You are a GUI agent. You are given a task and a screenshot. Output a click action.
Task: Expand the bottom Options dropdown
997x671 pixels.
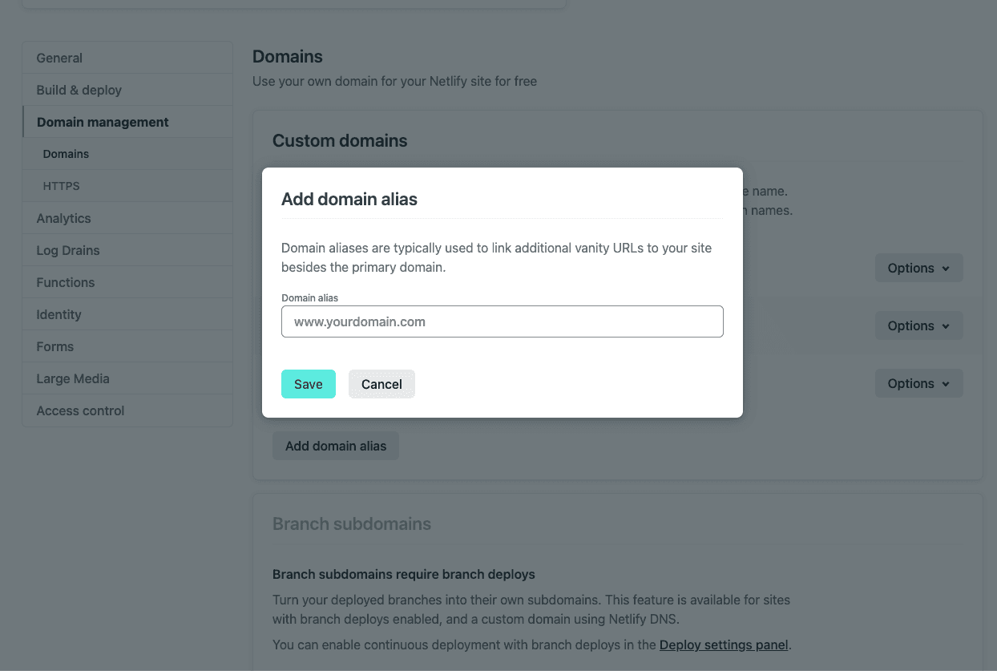click(918, 383)
